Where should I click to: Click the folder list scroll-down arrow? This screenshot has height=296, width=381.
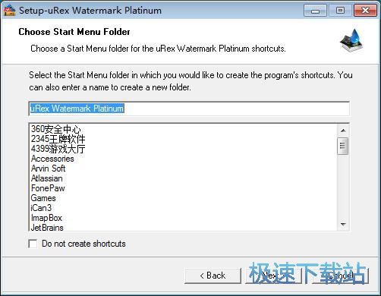[x=343, y=225]
